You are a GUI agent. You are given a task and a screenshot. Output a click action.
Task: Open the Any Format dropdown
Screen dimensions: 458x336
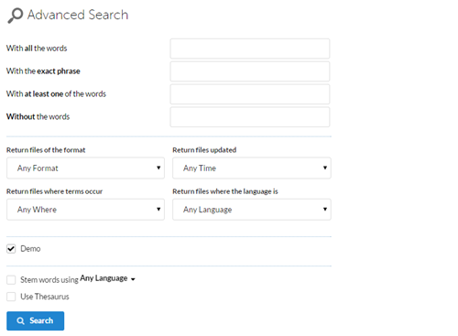(85, 168)
